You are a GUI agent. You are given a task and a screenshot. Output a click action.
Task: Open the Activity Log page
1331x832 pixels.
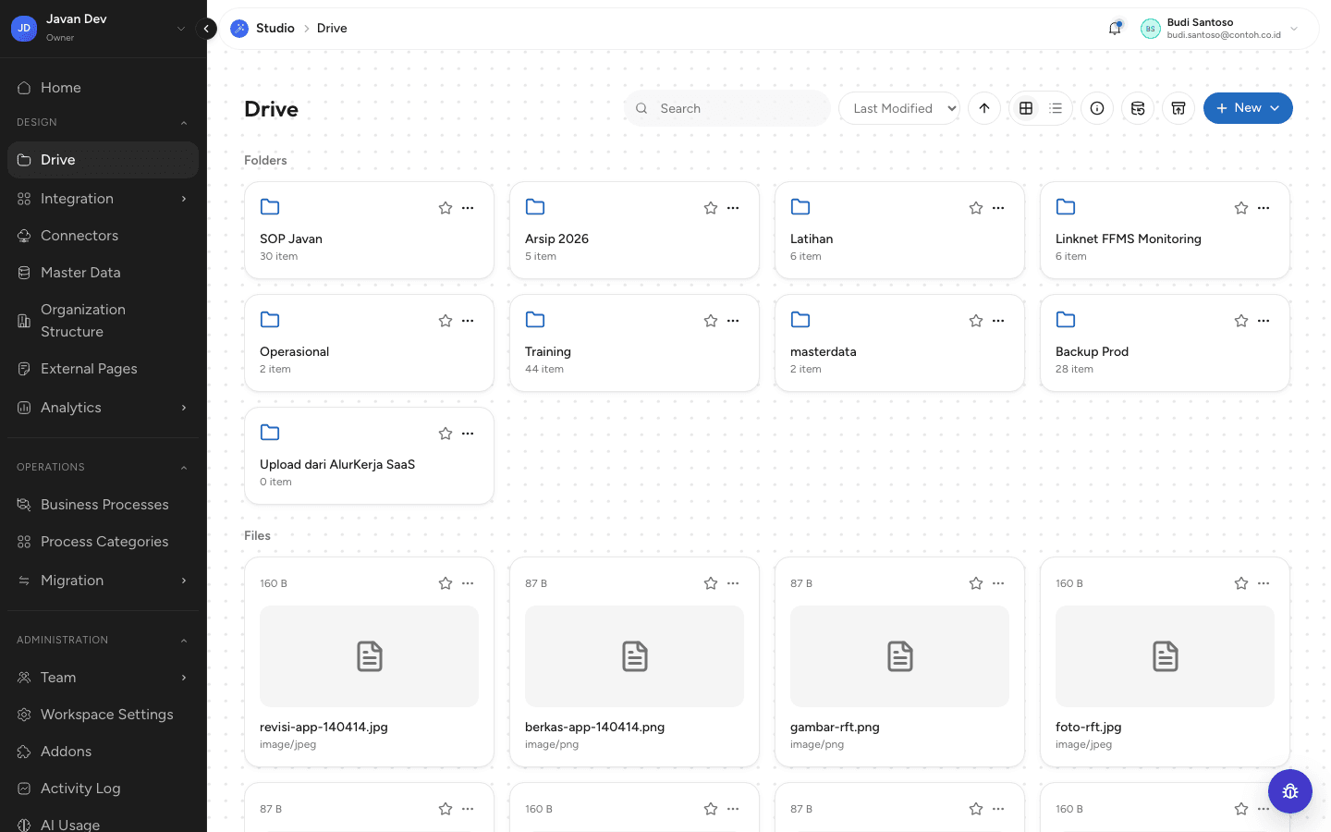(103, 789)
